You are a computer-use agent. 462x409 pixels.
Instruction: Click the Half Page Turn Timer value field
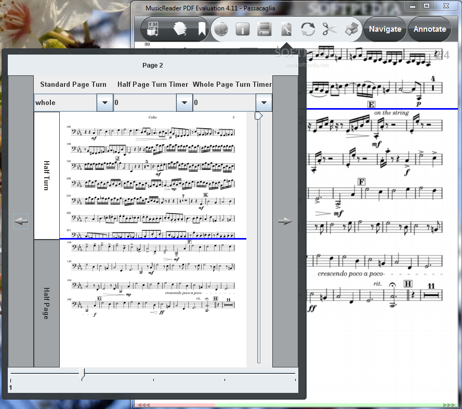(x=145, y=102)
